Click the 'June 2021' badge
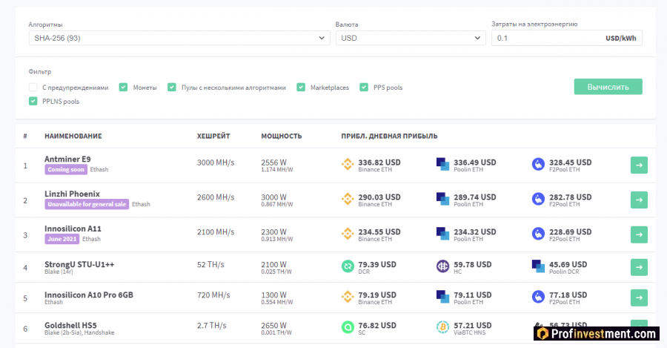667x348 pixels. coord(62,239)
